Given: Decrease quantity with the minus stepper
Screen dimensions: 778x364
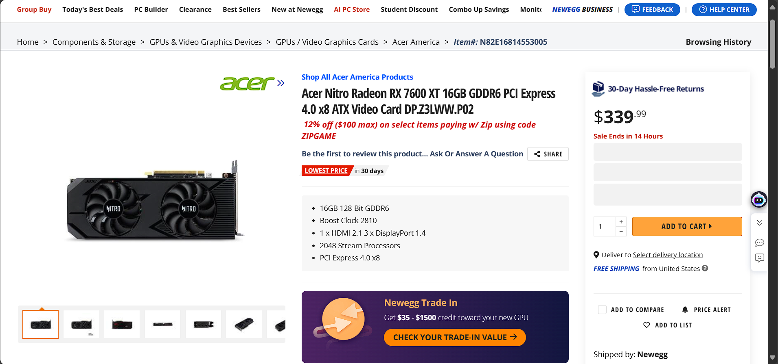Looking at the screenshot, I should pos(621,232).
